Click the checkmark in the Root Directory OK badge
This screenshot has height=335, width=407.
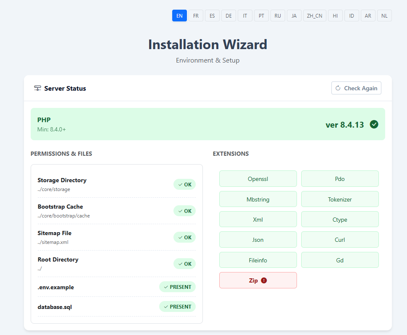(x=180, y=264)
